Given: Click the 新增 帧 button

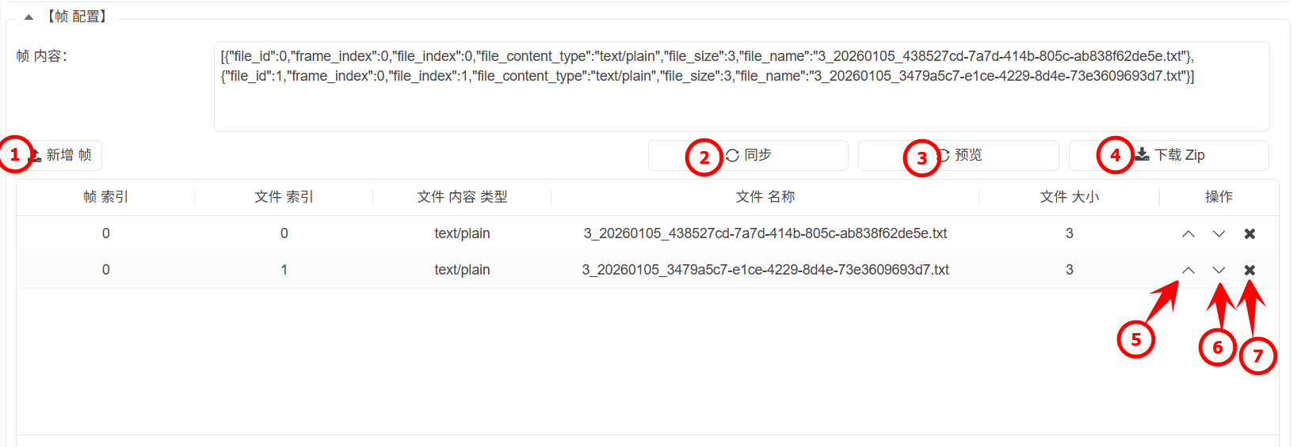Looking at the screenshot, I should click(62, 155).
